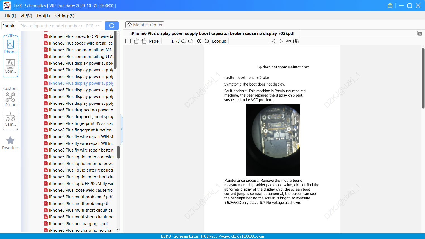This screenshot has width=425, height=239.
Task: Click the Lookup text field
Action: coord(249,41)
